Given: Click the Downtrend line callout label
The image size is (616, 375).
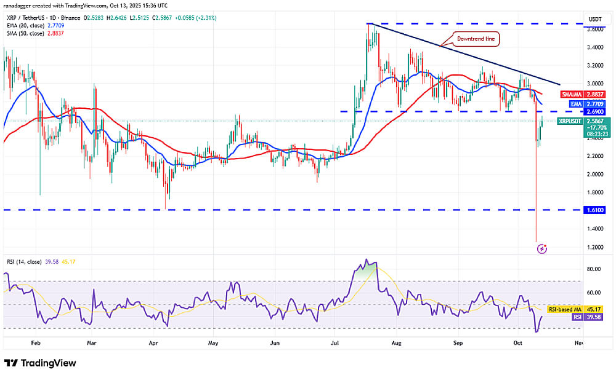Looking at the screenshot, I should pyautogui.click(x=475, y=39).
